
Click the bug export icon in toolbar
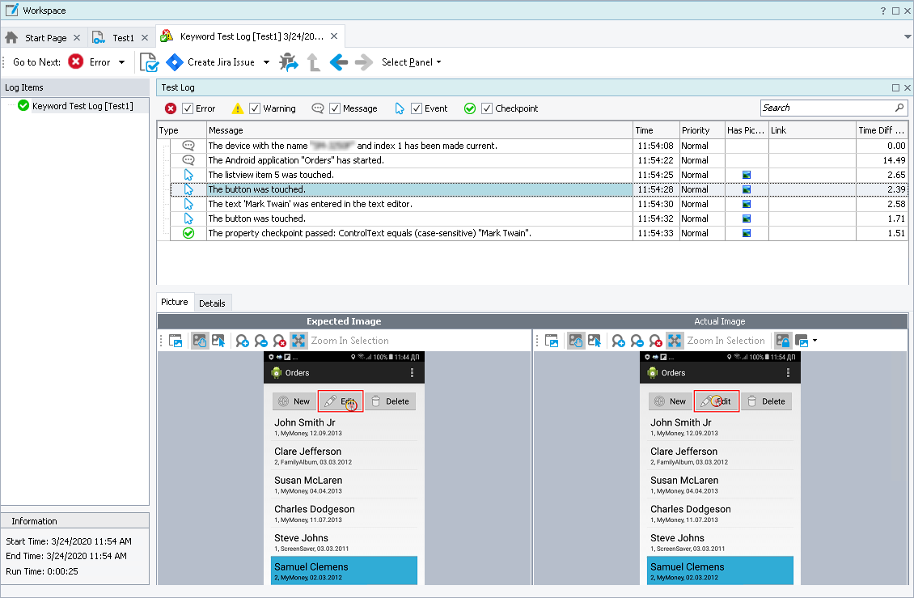click(289, 62)
